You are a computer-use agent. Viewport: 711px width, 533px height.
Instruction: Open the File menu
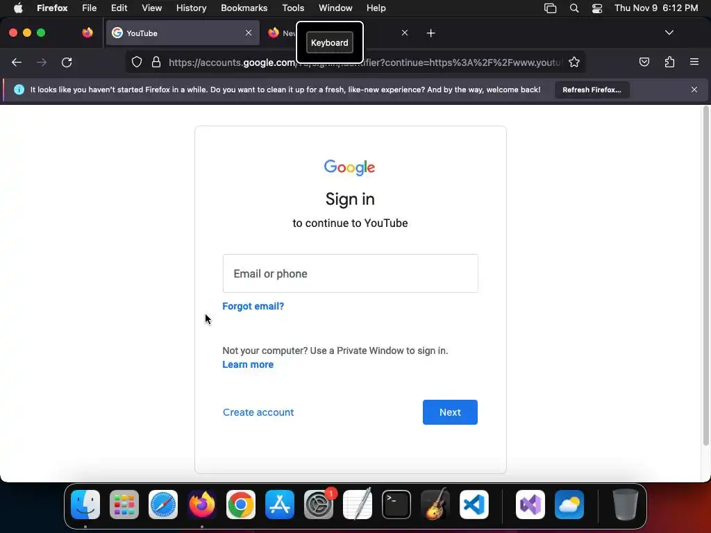click(x=90, y=8)
